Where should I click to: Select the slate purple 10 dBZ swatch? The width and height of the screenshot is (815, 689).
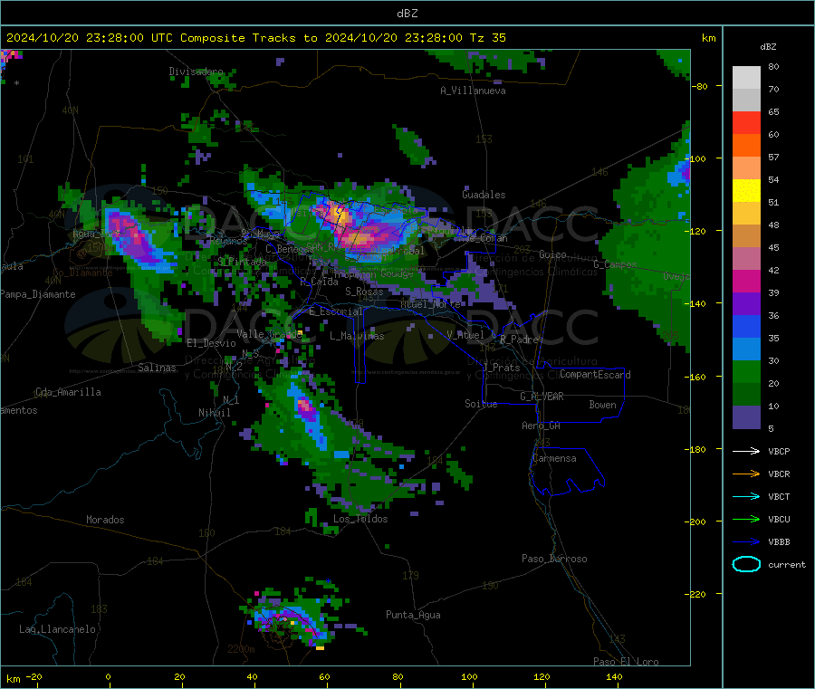coord(746,417)
